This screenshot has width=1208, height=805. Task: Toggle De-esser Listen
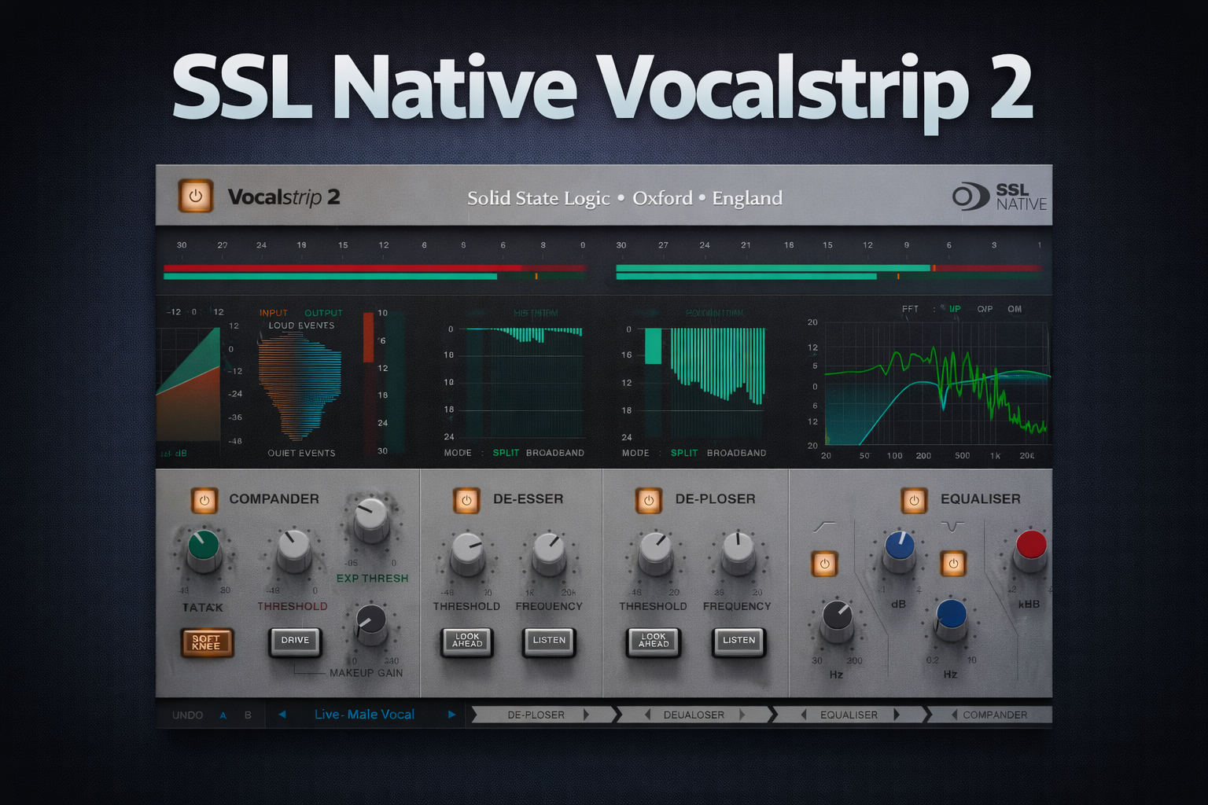[549, 641]
